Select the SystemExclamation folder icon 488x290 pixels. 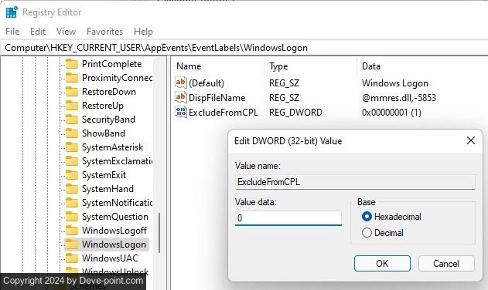[72, 161]
